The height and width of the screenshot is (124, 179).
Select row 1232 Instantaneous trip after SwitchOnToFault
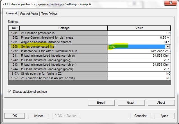pyautogui.click(x=64, y=51)
